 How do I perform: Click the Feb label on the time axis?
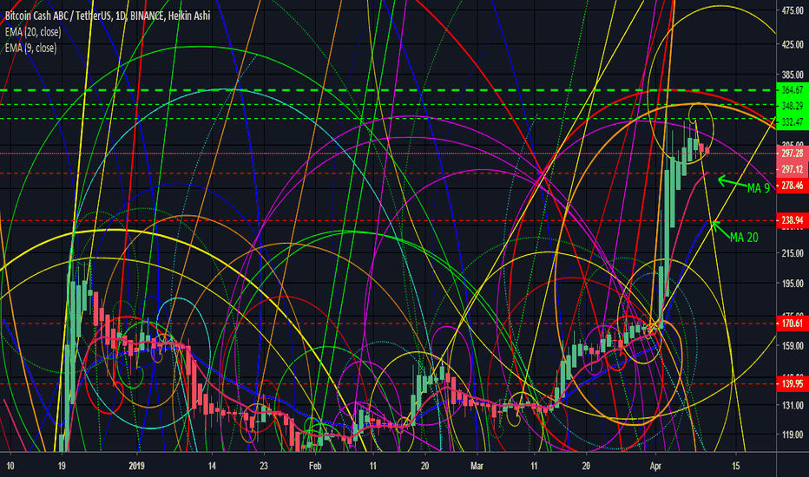315,466
